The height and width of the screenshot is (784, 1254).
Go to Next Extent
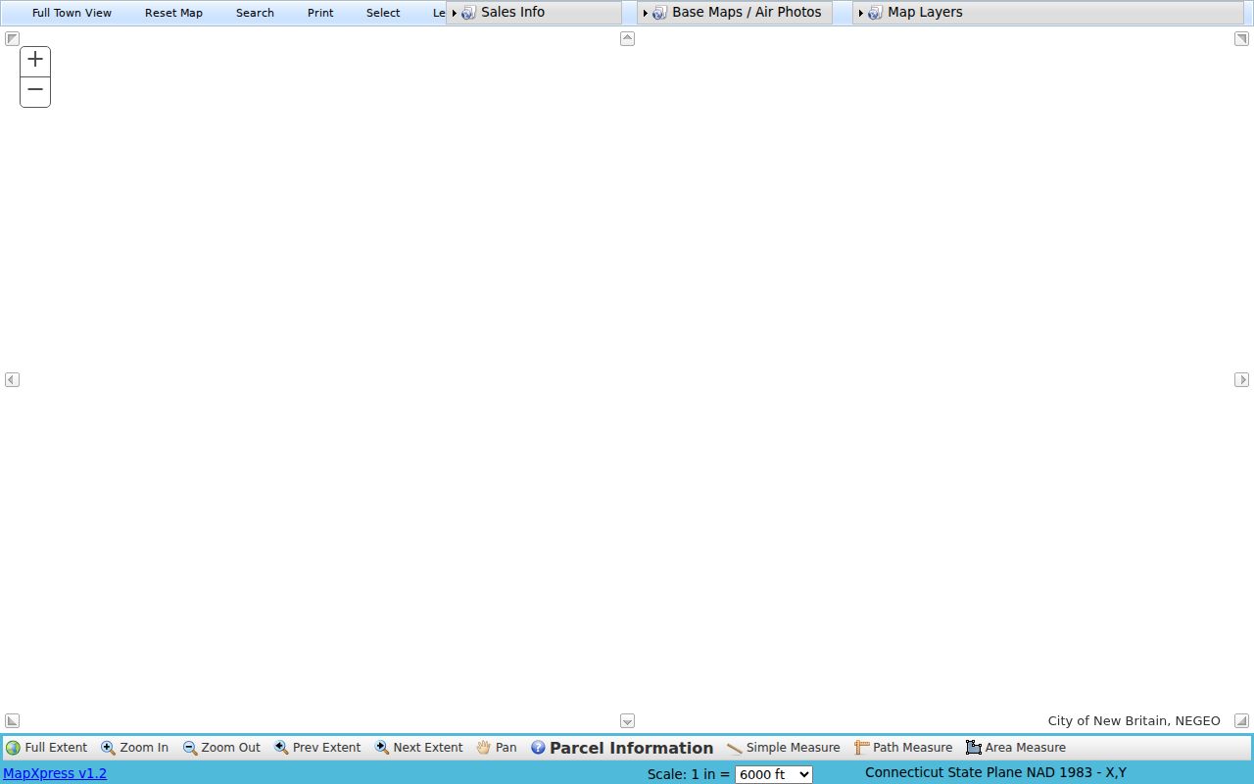pos(419,748)
